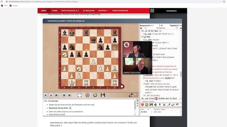Open CB MAGAZIN menu item
The height and width of the screenshot is (127, 227).
pos(89,11)
